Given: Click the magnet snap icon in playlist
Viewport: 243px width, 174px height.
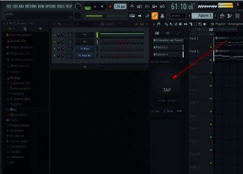Looking at the screenshot, I should [159, 24].
